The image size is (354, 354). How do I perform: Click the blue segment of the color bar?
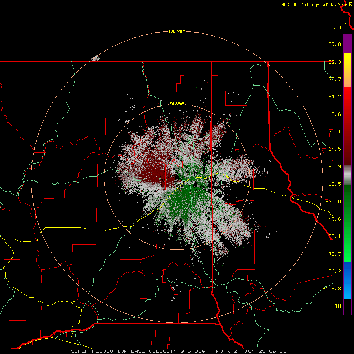click(347, 280)
